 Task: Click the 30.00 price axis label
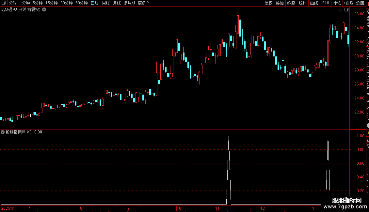(359, 56)
